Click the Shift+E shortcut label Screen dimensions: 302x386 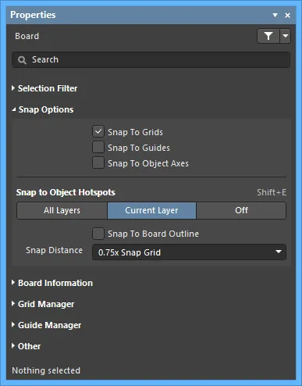(272, 192)
